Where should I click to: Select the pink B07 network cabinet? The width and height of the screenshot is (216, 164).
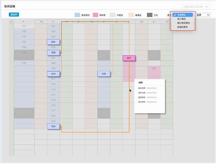(129, 58)
